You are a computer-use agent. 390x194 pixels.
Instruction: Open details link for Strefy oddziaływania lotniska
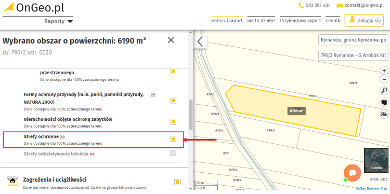92,154
